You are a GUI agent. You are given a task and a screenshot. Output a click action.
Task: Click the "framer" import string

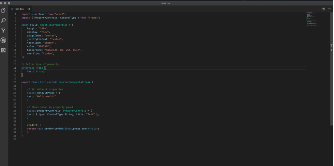pos(93,18)
